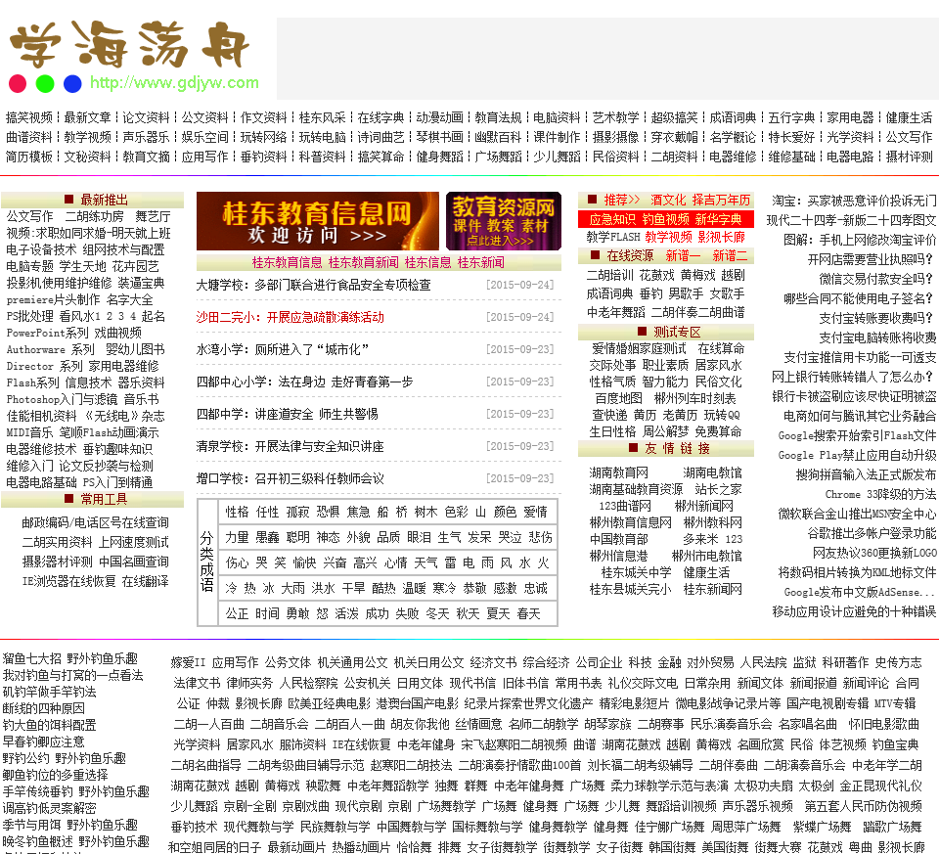
Task: Open 在线翻译 tool link
Action: click(145, 581)
